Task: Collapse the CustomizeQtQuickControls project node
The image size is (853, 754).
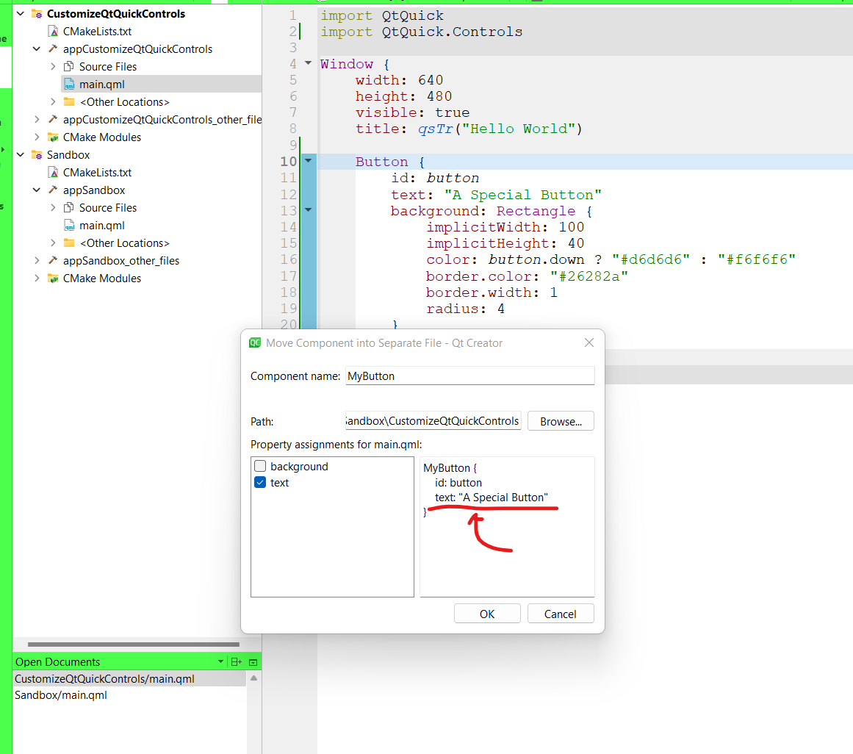Action: point(21,14)
